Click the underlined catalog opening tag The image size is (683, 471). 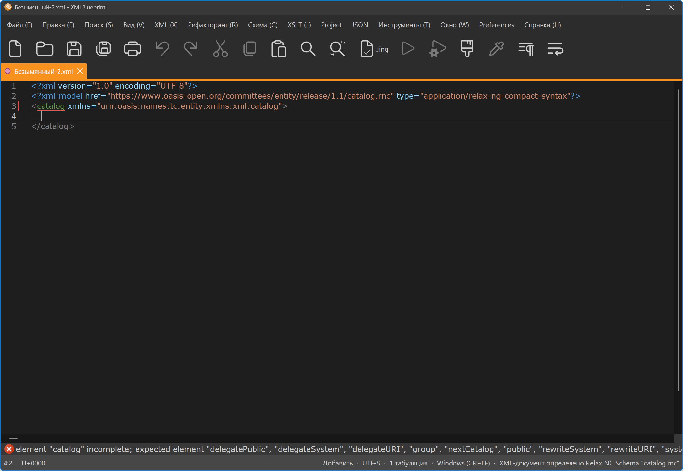pyautogui.click(x=51, y=106)
